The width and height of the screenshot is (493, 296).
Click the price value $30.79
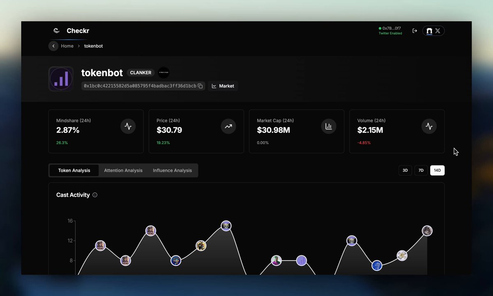169,130
